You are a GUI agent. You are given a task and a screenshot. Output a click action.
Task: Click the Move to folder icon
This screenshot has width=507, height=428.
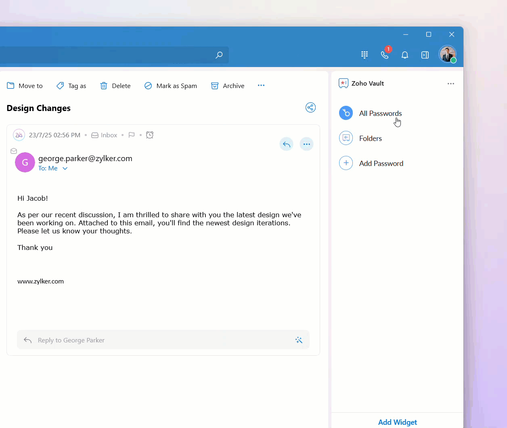point(11,86)
